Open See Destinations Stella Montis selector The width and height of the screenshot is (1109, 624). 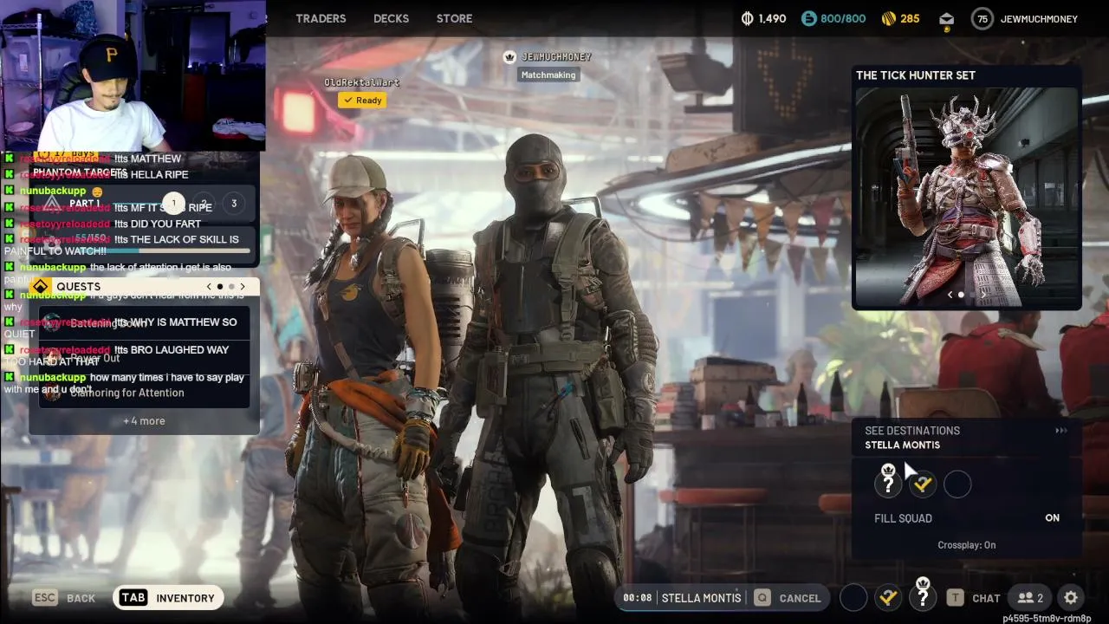point(966,438)
